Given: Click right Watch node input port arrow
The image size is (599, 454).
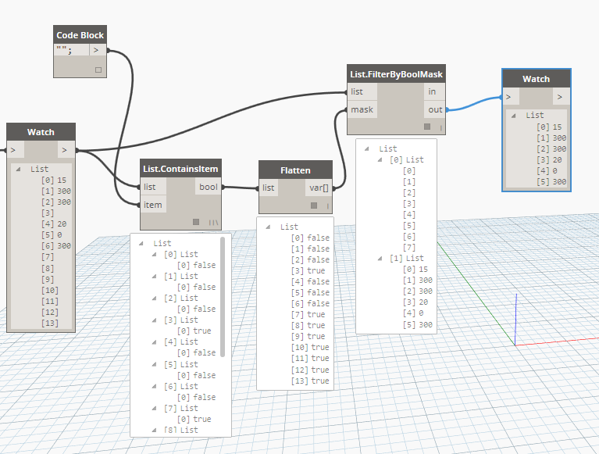Looking at the screenshot, I should [511, 97].
